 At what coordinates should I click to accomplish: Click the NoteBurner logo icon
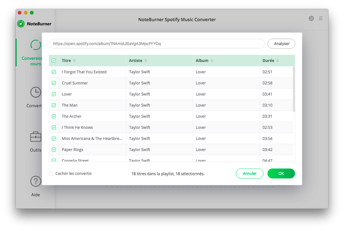point(21,24)
